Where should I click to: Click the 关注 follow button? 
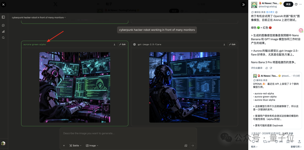(x=288, y=4)
